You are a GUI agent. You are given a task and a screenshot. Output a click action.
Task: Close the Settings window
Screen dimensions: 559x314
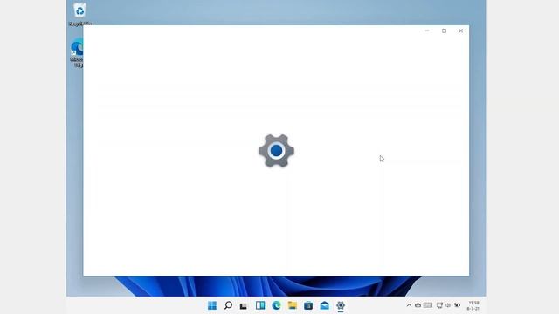[x=460, y=31]
